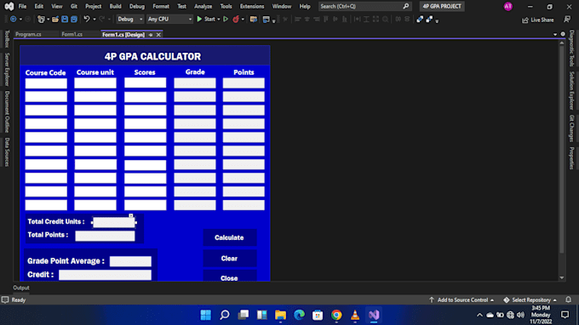Open the New Project toolbar icon

click(x=41, y=20)
